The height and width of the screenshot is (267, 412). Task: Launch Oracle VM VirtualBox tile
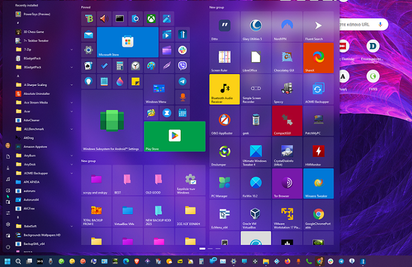[255, 215]
